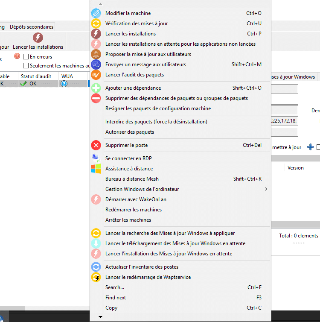
Task: Click the bell icon for Proposer la mise à jour
Action: 96,54
